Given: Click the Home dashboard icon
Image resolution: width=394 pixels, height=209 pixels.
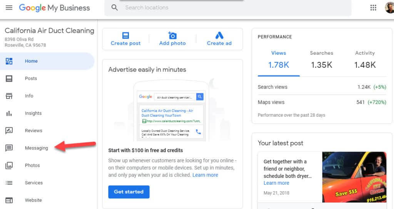Looking at the screenshot, I should point(9,61).
